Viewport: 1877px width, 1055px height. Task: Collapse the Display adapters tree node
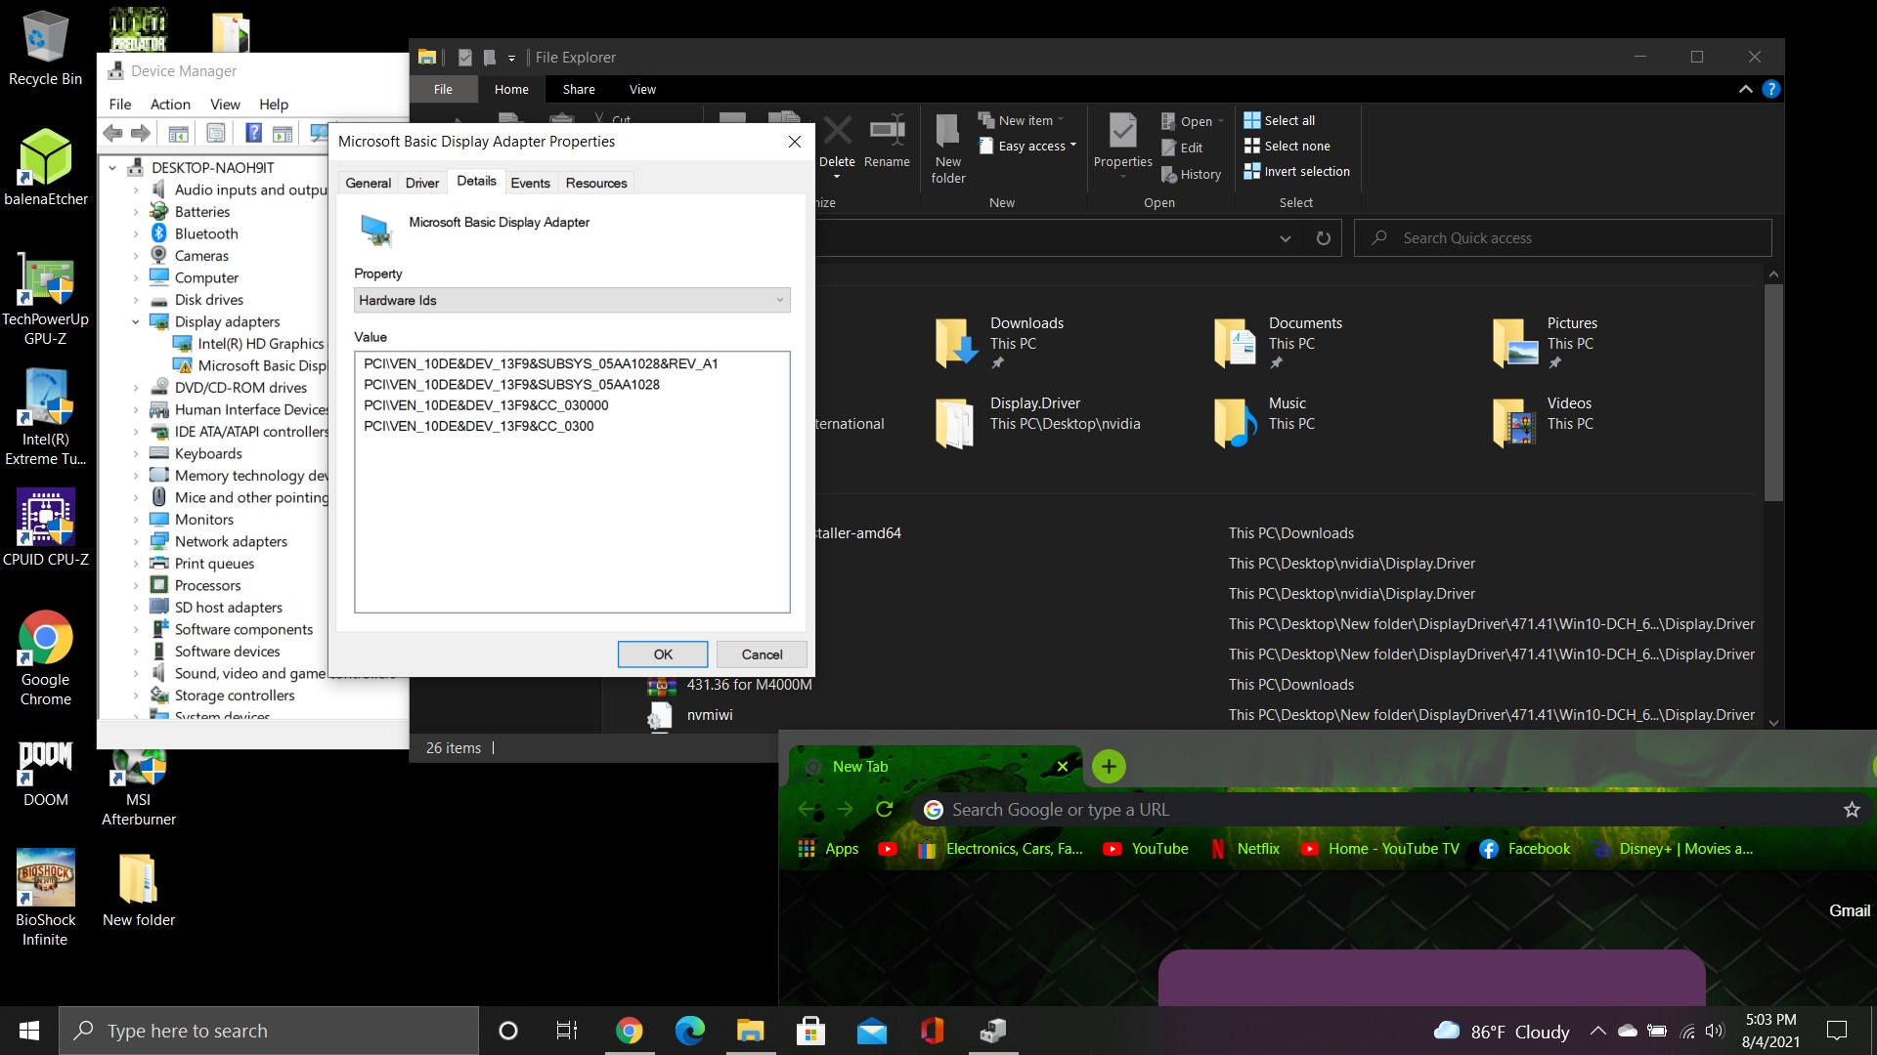tap(136, 322)
